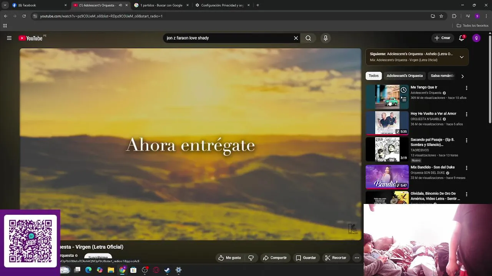Image resolution: width=492 pixels, height=276 pixels.
Task: Open File Explorer from the taskbar
Action: [111, 270]
